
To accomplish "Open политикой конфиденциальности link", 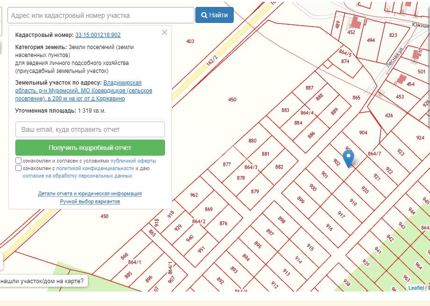I will click(x=95, y=168).
